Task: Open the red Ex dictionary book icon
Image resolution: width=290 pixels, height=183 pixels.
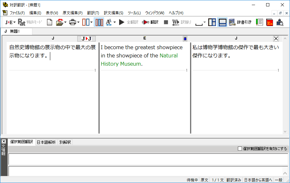Action: (x=270, y=22)
